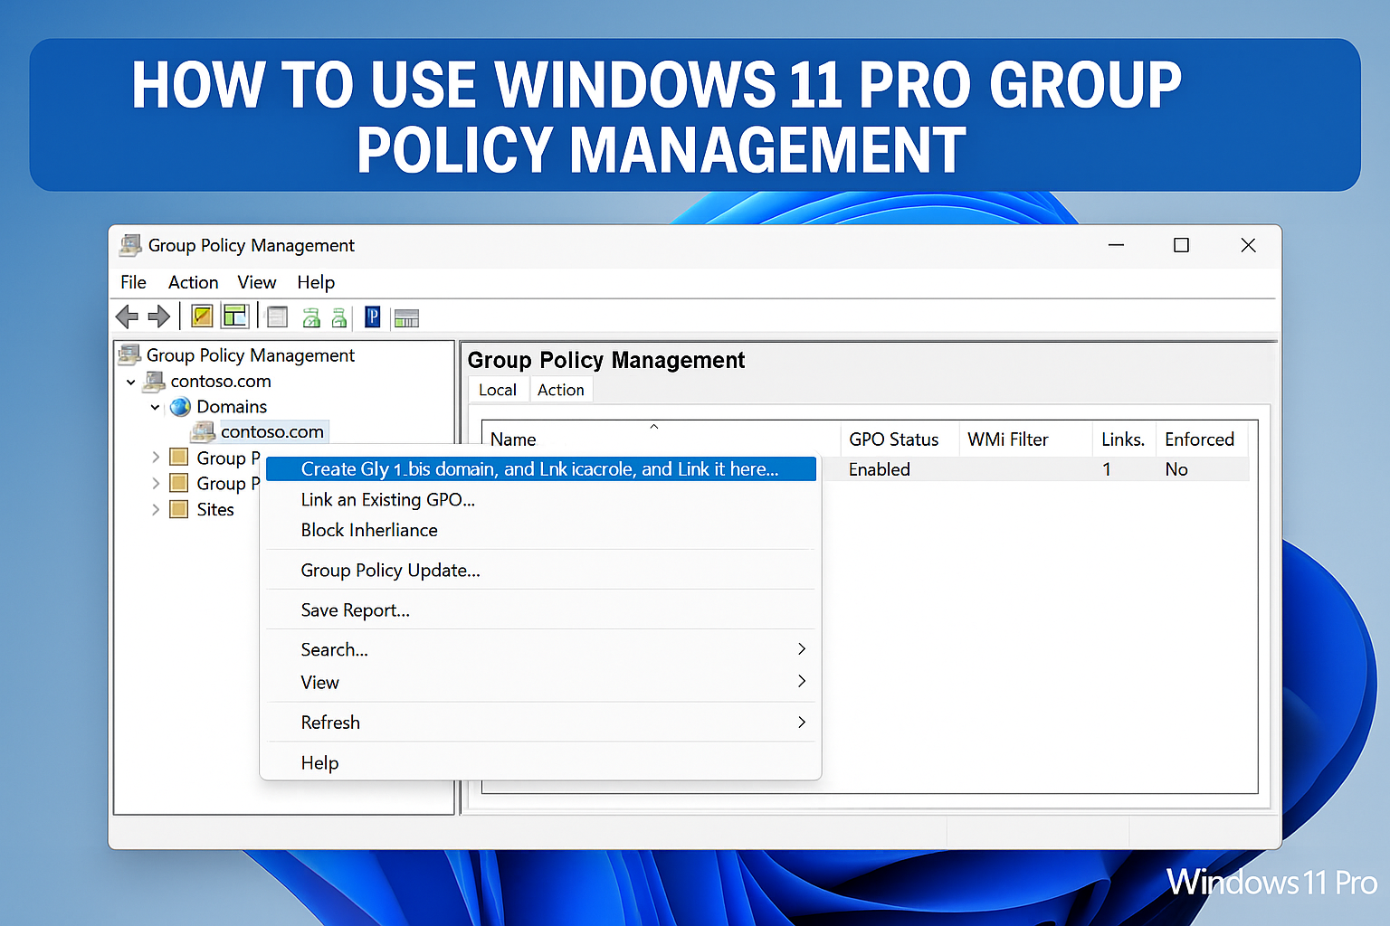Viewport: 1390px width, 926px height.
Task: Select the highlighted contoso.com domain label
Action: (x=272, y=432)
